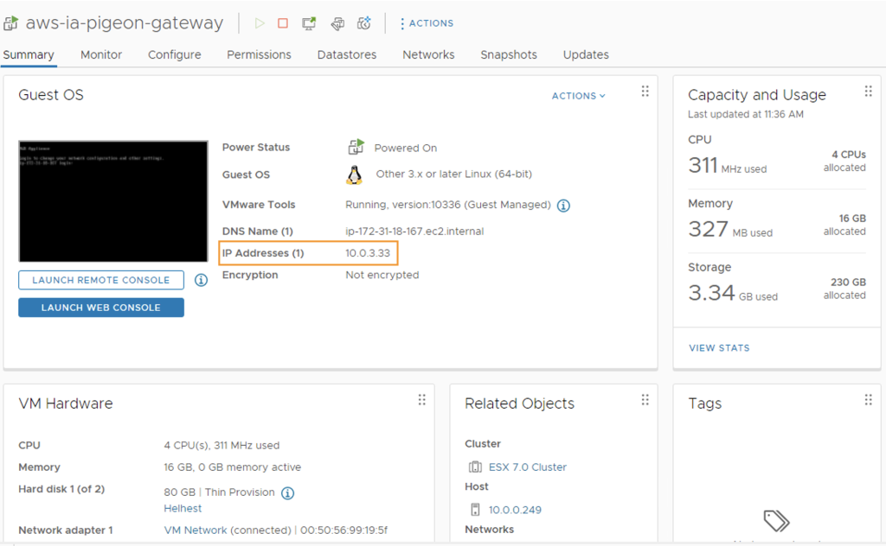Open the Monitor tab
Screen dimensions: 886x546
click(x=100, y=54)
